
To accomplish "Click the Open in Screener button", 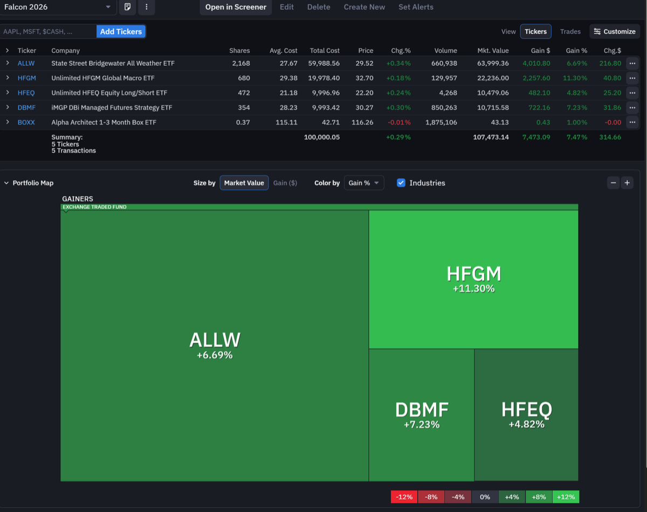I will [236, 7].
